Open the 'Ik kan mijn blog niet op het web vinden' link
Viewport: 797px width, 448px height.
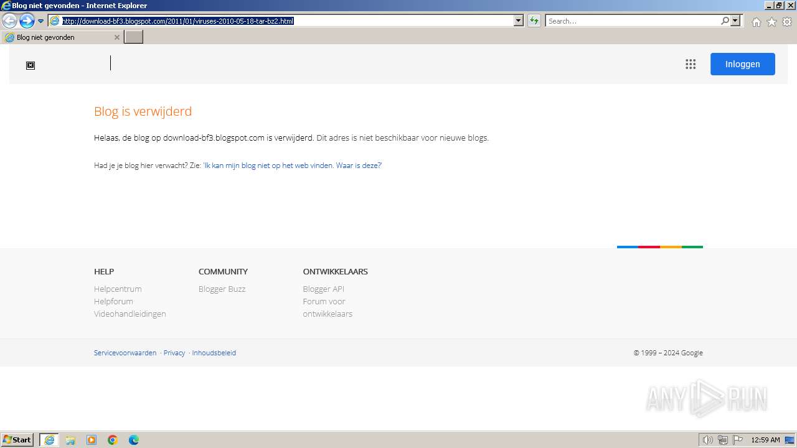pos(292,166)
